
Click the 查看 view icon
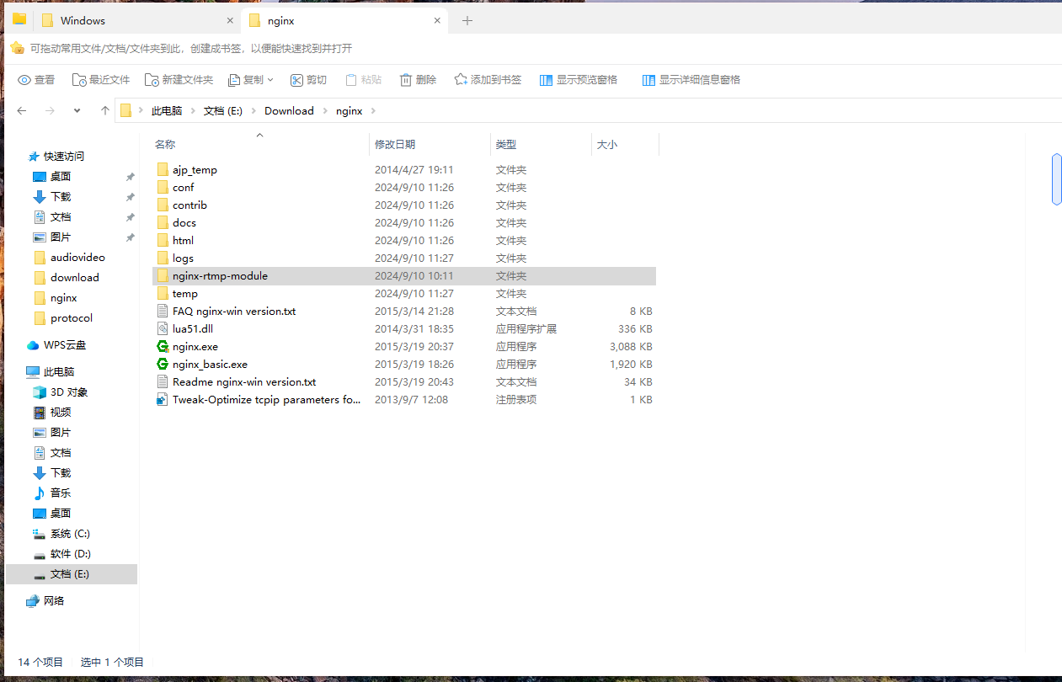(x=24, y=80)
